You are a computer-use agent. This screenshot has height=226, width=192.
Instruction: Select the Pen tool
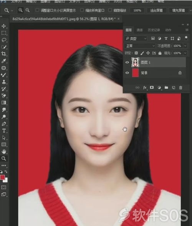[4, 124]
